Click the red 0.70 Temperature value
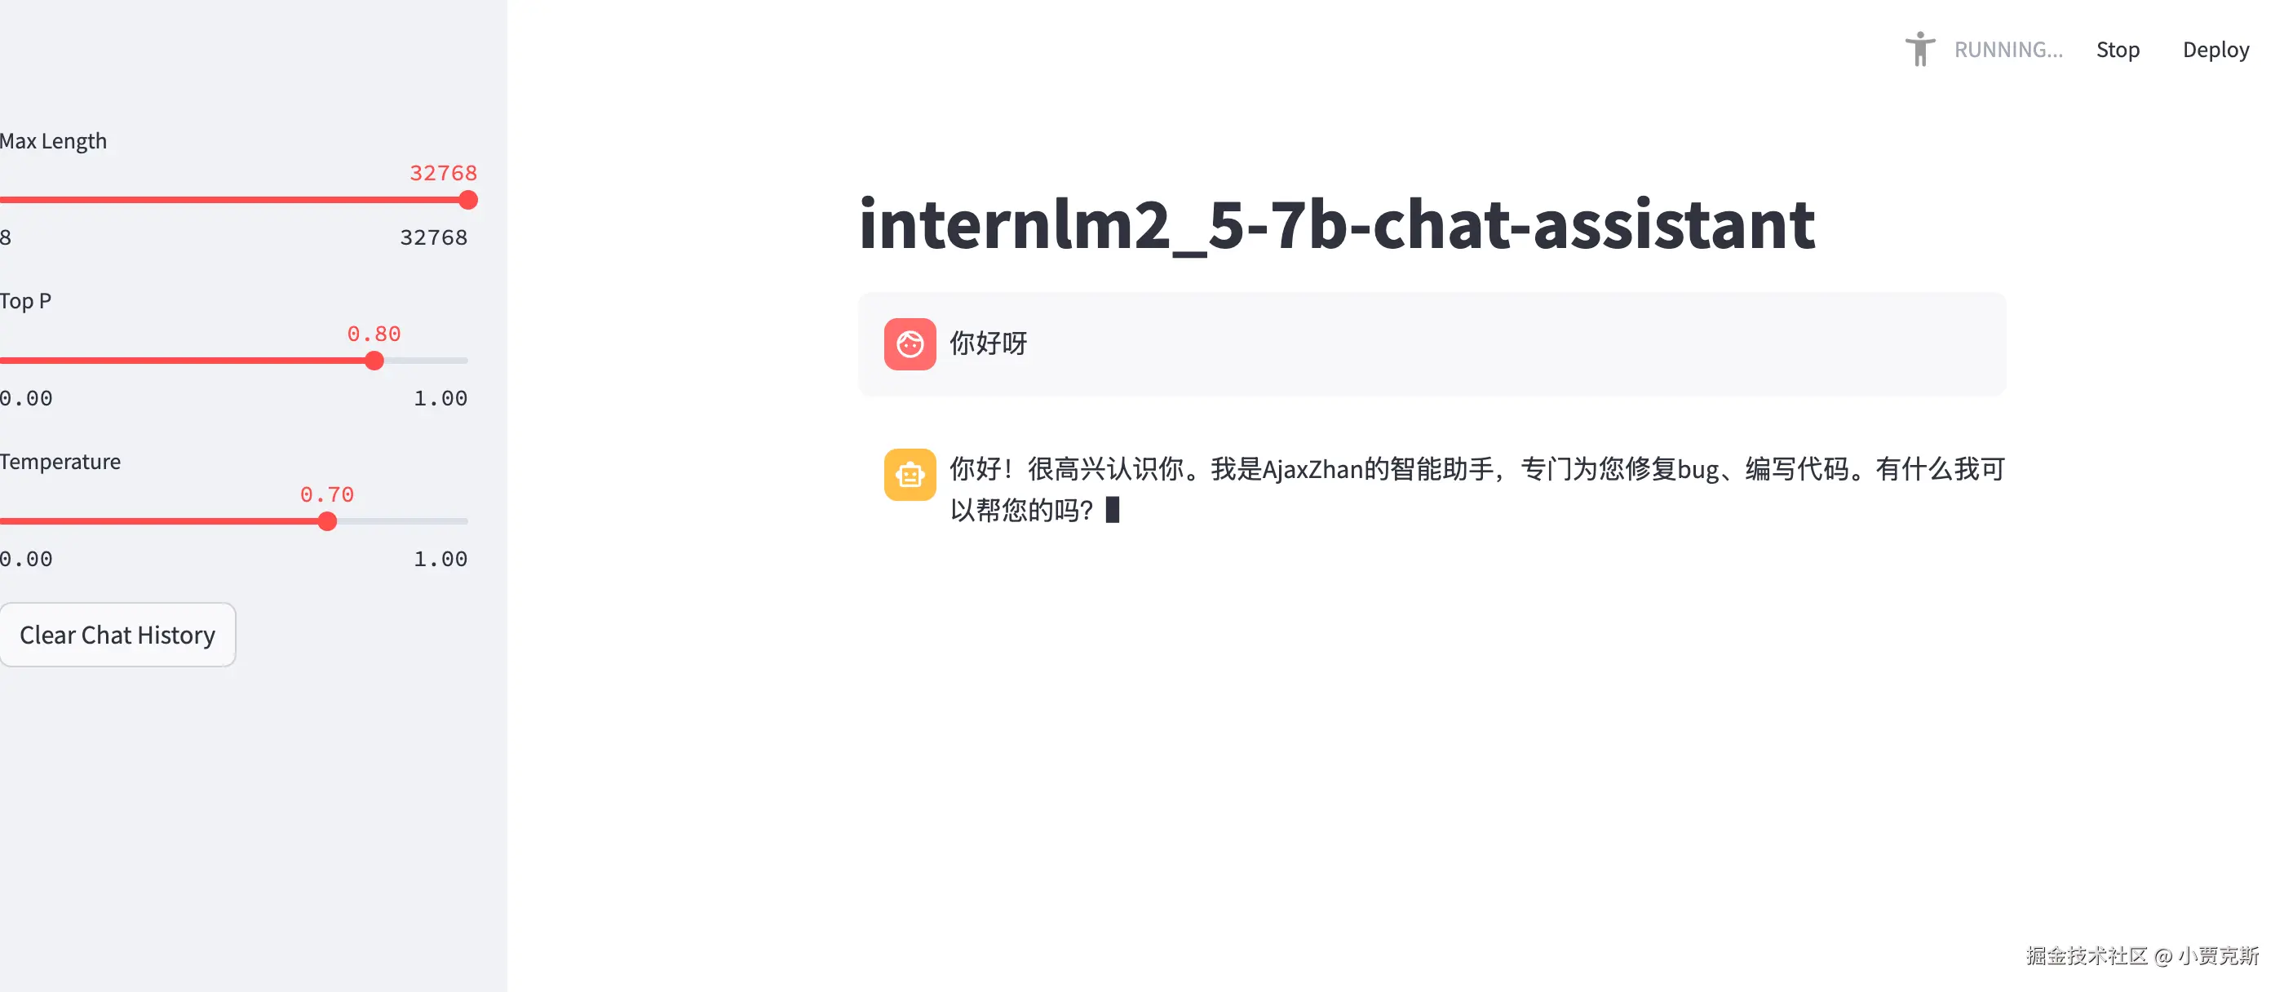Screen dimensions: 2284x992 pos(326,494)
